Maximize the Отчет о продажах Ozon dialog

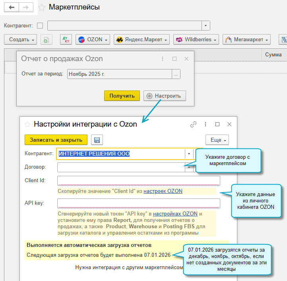(175, 59)
